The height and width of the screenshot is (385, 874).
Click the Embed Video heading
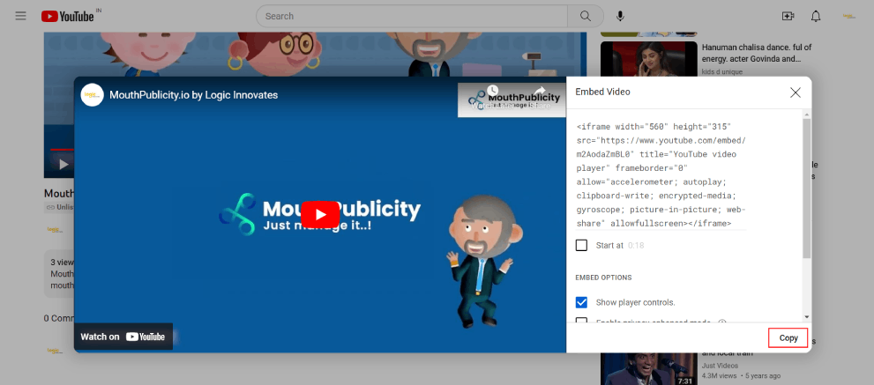pos(602,92)
